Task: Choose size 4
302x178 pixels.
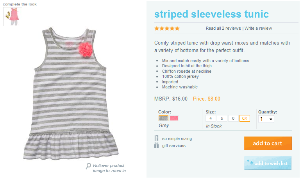Action: (x=211, y=118)
